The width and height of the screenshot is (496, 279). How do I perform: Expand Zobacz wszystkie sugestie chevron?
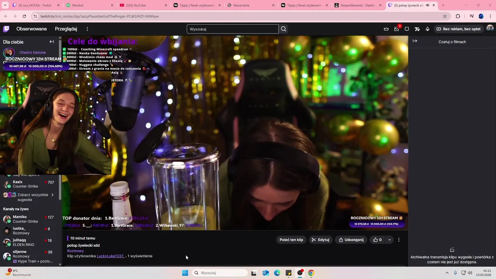click(x=52, y=195)
